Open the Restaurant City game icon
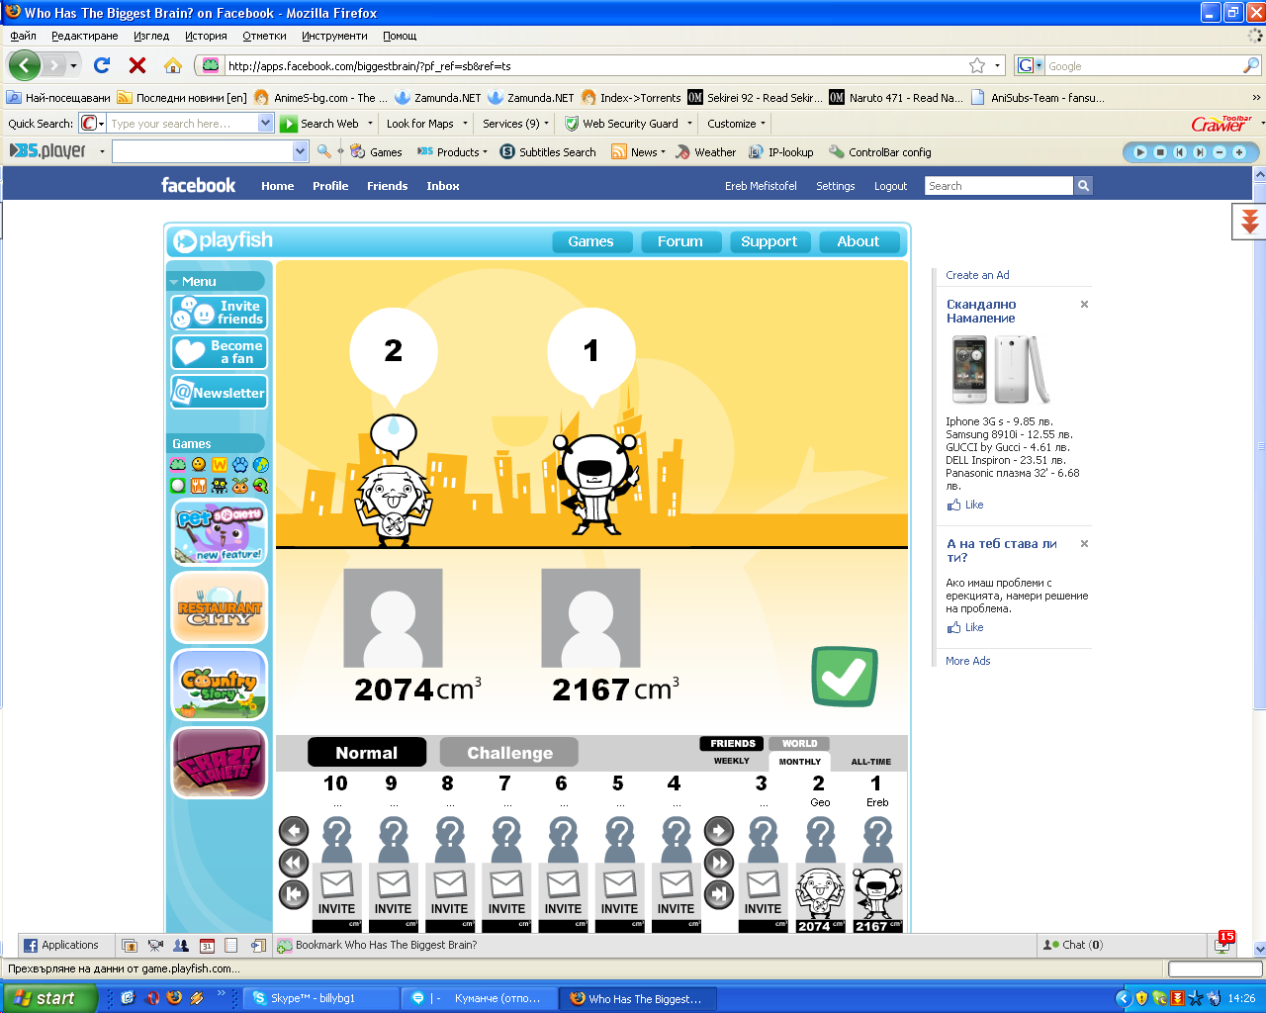The width and height of the screenshot is (1266, 1013). click(x=219, y=607)
